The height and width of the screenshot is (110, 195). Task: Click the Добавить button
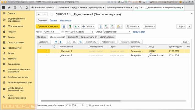point(44,42)
